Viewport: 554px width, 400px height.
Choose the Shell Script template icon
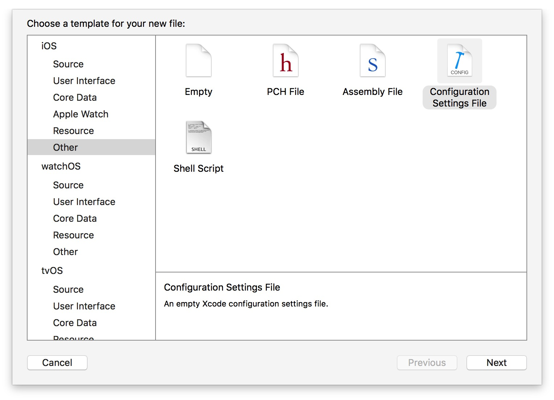(198, 138)
